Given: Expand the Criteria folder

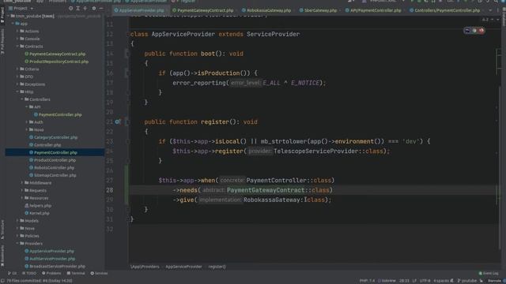Looking at the screenshot, I should click(17, 69).
